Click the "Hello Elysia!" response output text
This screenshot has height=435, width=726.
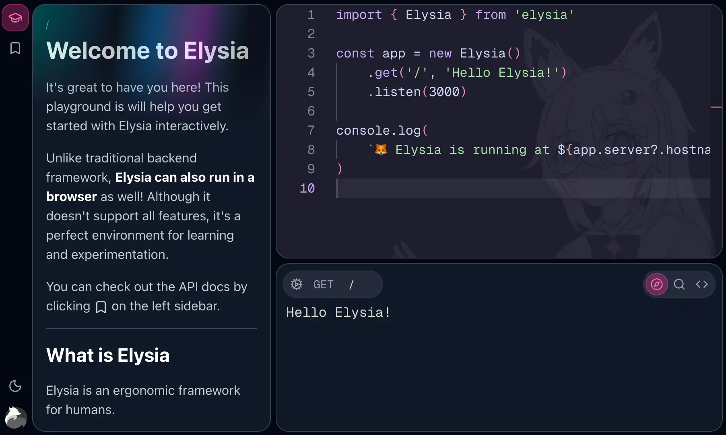[338, 312]
